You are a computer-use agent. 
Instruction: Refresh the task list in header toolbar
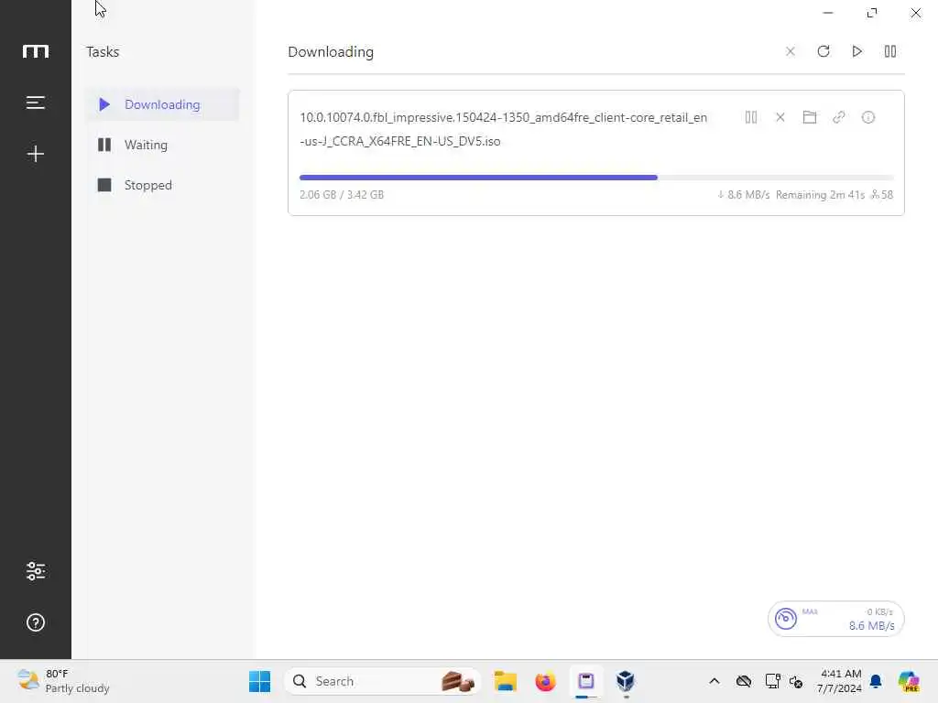coord(823,51)
